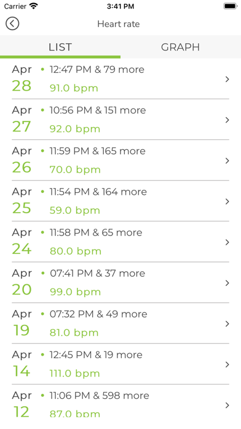Open 11:06 PM & 598 more entry
241x429 pixels.
tap(99, 396)
